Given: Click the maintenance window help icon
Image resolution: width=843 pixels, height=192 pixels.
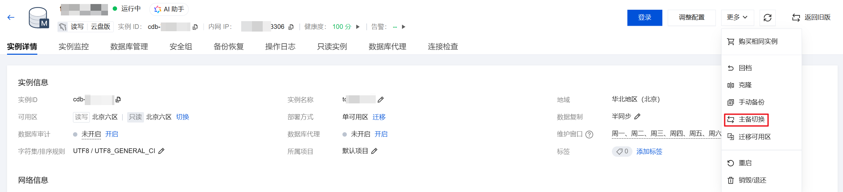Looking at the screenshot, I should [589, 134].
